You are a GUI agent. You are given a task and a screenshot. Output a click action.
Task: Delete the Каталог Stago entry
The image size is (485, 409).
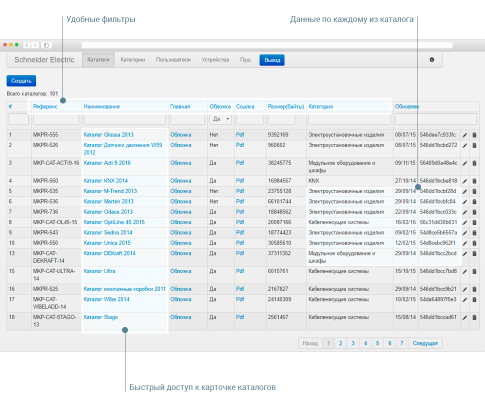[474, 317]
